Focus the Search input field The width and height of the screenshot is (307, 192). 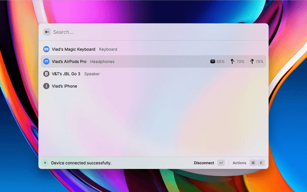[x=144, y=32]
